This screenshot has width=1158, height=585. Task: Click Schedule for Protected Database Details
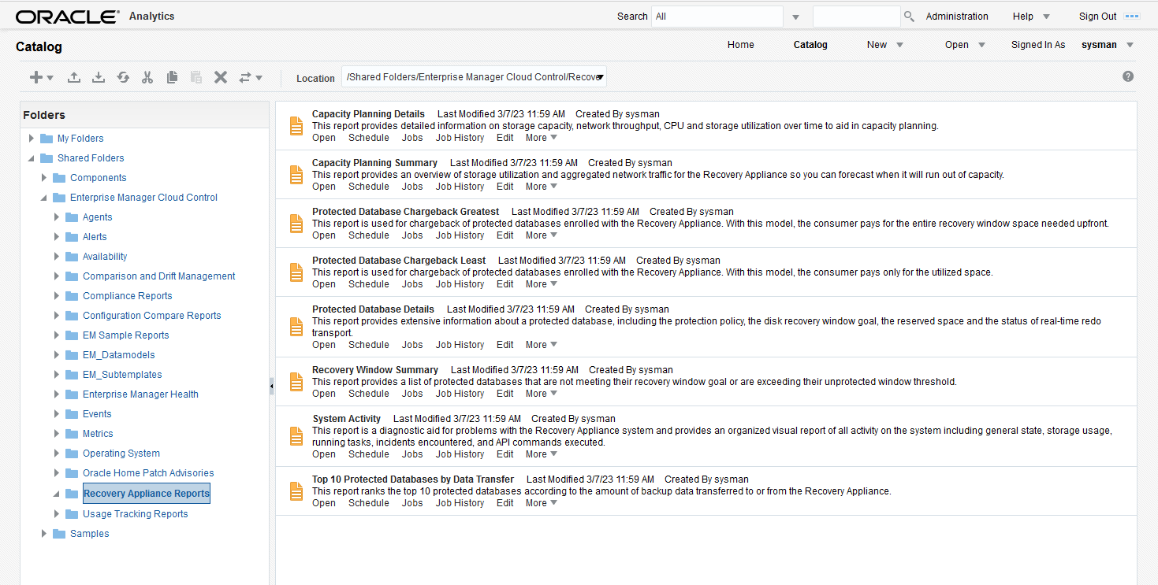click(x=369, y=345)
